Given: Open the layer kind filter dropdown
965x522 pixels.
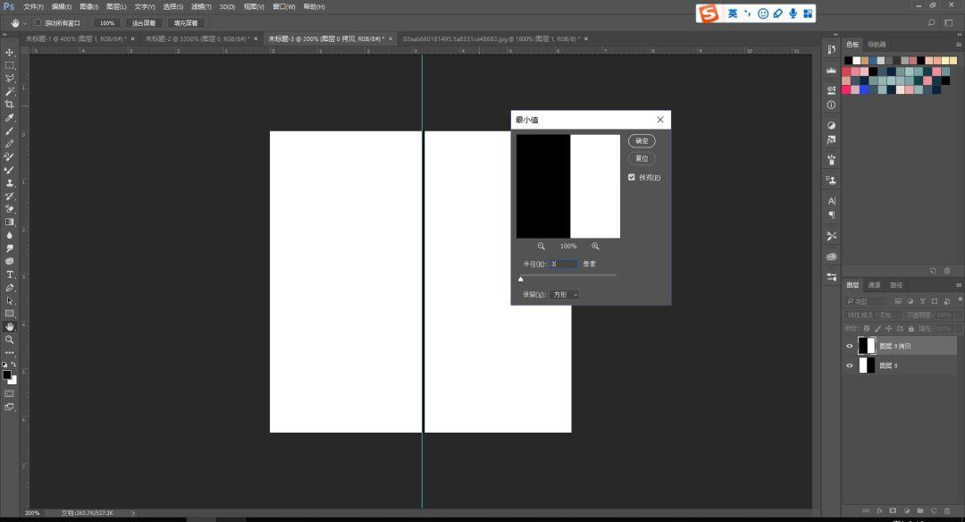Looking at the screenshot, I should click(867, 301).
